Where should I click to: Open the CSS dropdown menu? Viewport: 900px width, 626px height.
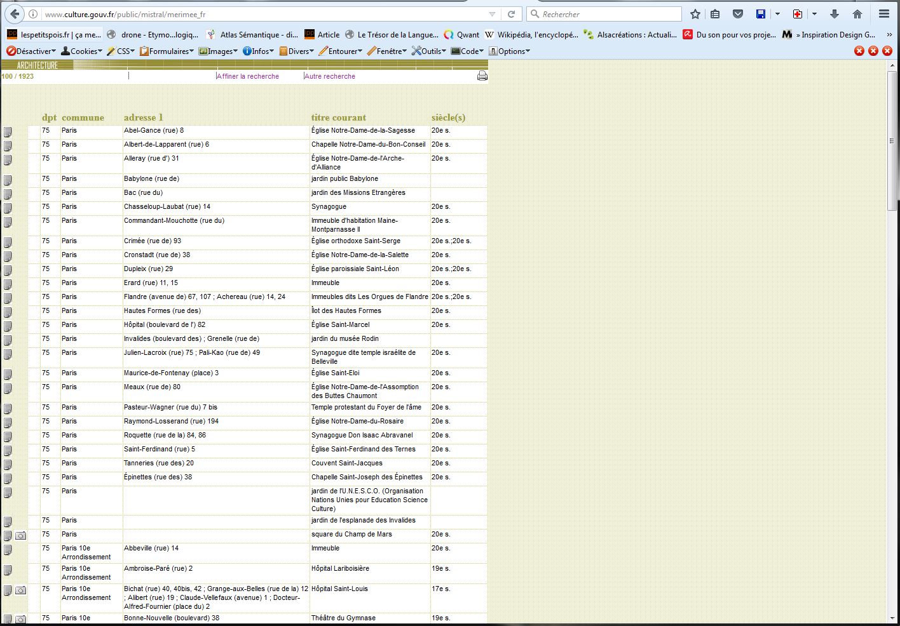121,51
